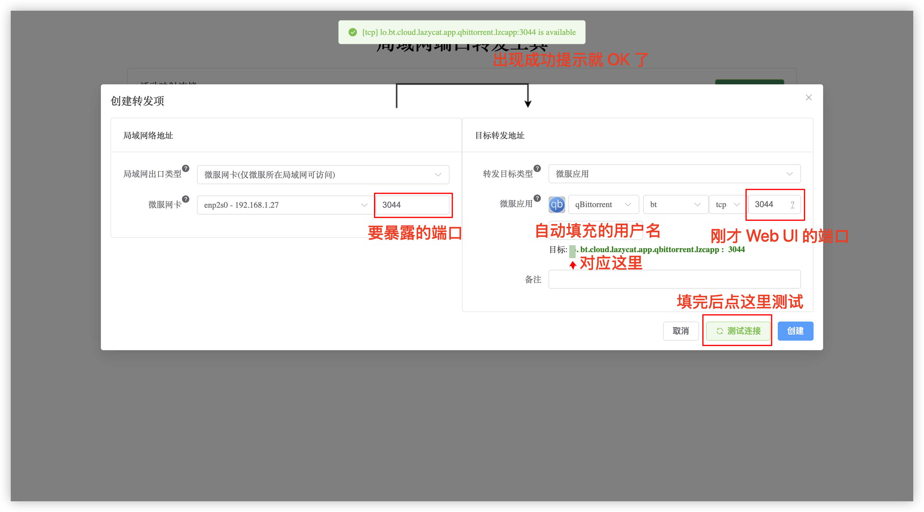Image resolution: width=924 pixels, height=512 pixels.
Task: Click help icon next to 微服网卡 label
Action: coord(185,199)
